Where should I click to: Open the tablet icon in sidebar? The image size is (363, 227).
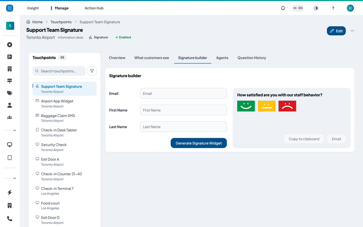pyautogui.click(x=10, y=158)
